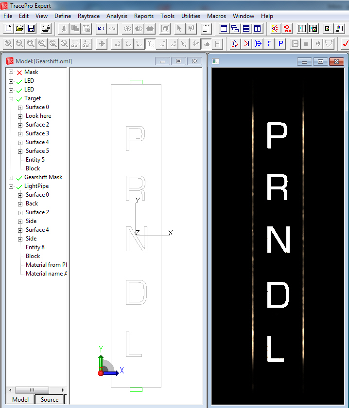Click the Open file folder icon
349x408 pixels.
click(20, 28)
